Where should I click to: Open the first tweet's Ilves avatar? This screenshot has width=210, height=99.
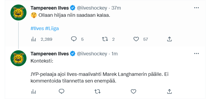pos(18,13)
